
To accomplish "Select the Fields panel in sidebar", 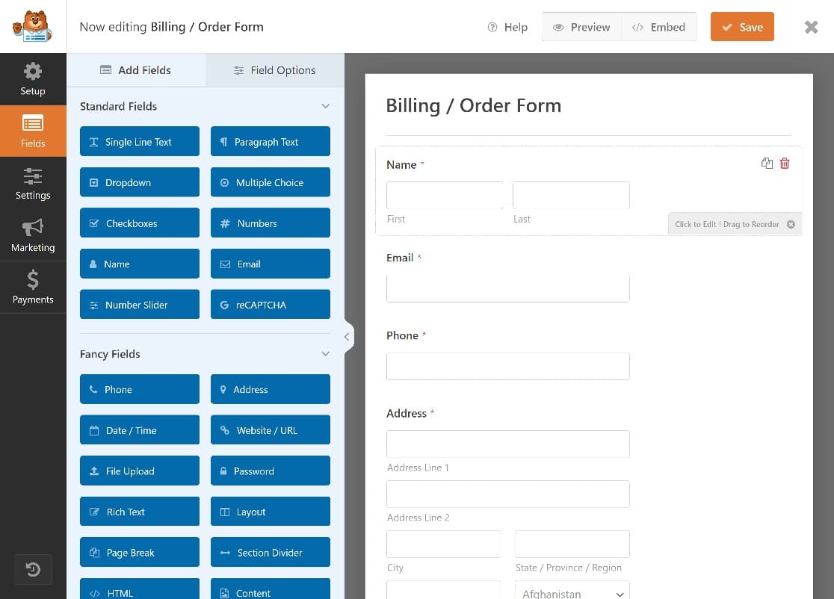I will coord(32,131).
